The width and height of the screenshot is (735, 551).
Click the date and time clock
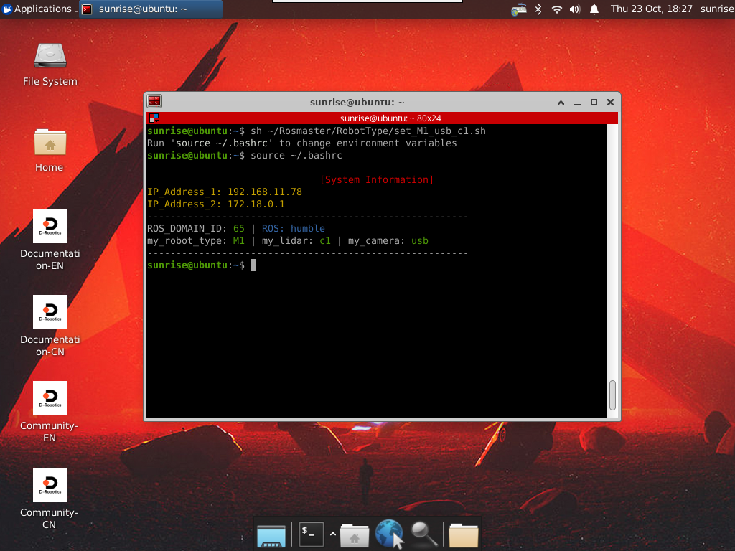pos(651,9)
